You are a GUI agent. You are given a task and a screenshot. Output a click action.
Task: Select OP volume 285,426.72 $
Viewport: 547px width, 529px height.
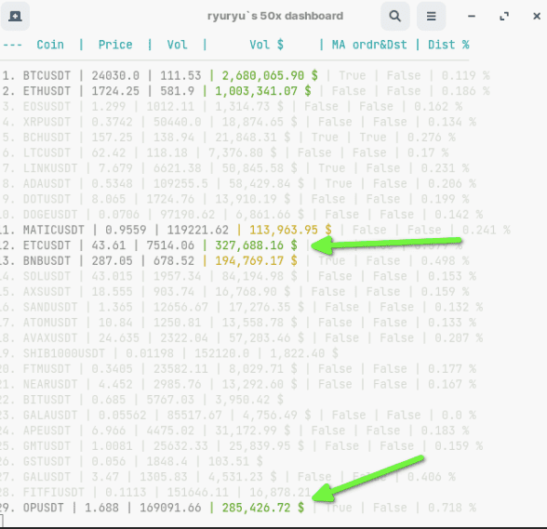tap(263, 508)
